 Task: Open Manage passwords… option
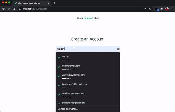pyautogui.click(x=88, y=109)
